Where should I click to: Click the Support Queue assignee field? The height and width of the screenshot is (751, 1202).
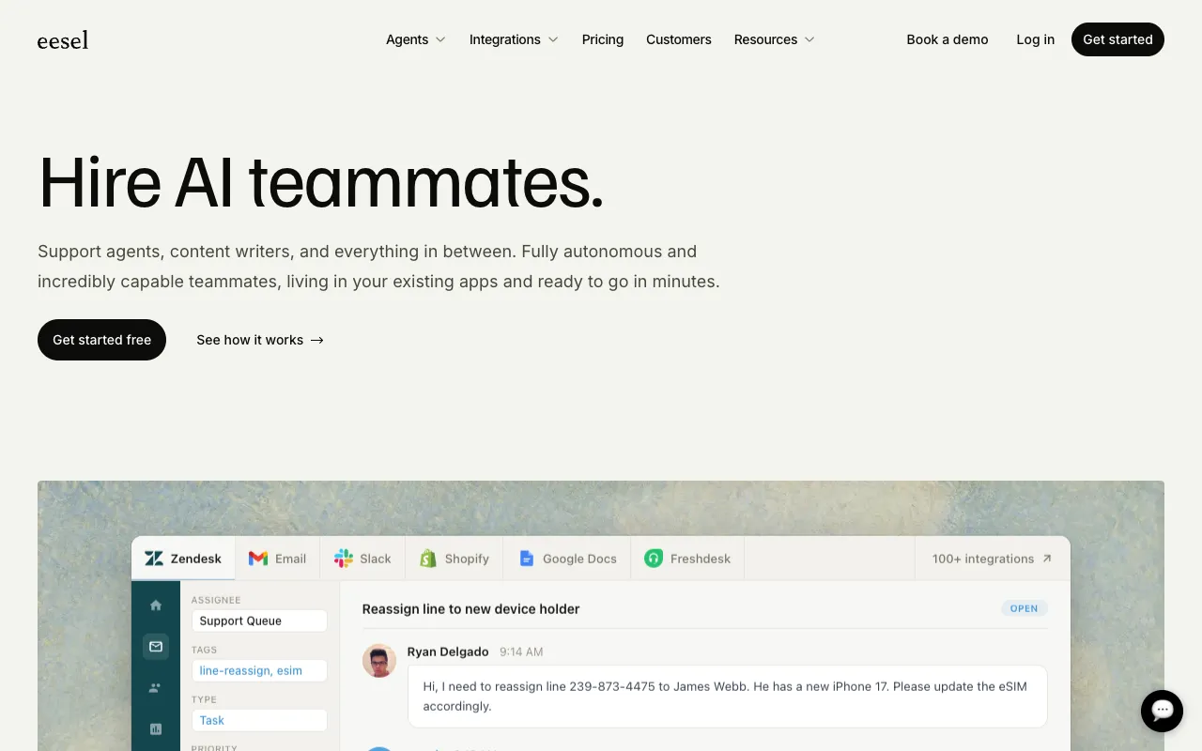point(259,621)
